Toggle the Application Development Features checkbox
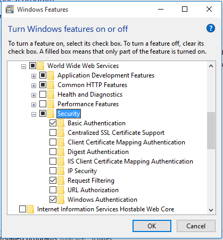Image resolution: width=223 pixels, height=240 pixels. [x=43, y=75]
